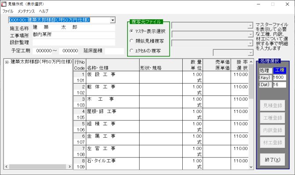Click the 工種登録 button

coord(273,118)
